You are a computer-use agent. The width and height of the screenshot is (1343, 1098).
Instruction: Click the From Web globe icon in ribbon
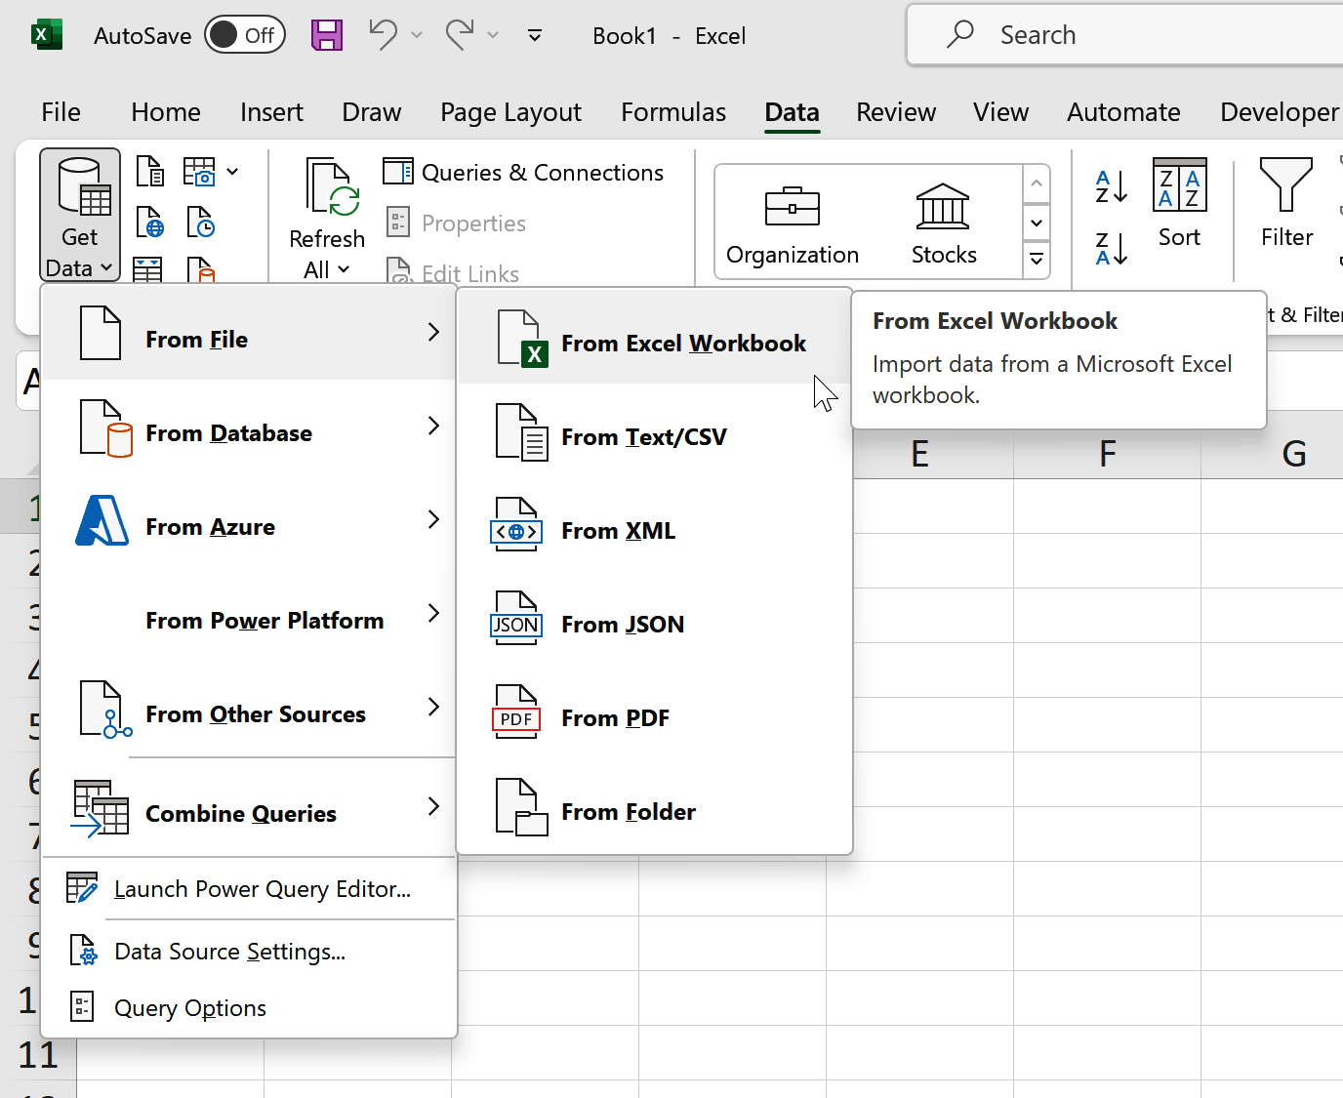pyautogui.click(x=150, y=223)
